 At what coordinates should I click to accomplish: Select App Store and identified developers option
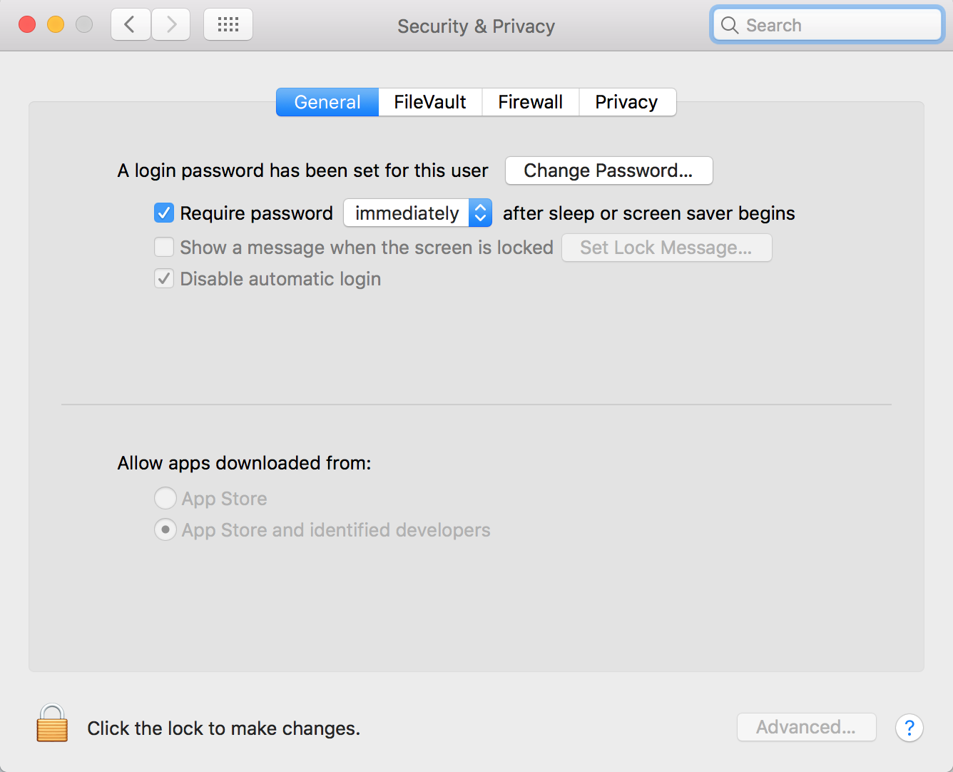click(165, 529)
